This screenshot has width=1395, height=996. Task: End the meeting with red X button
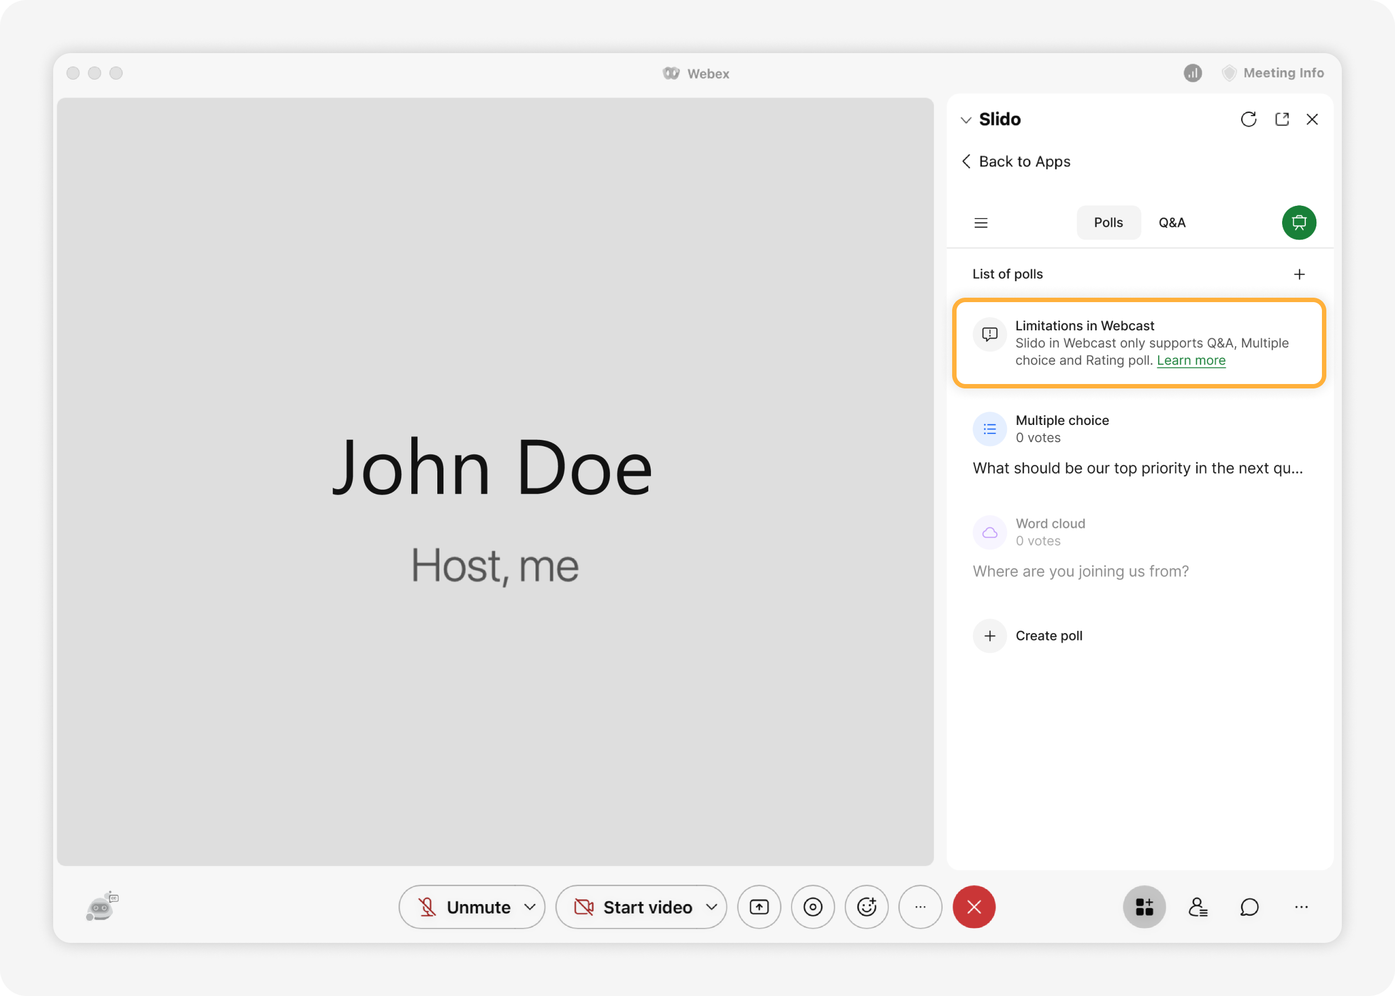(x=974, y=907)
